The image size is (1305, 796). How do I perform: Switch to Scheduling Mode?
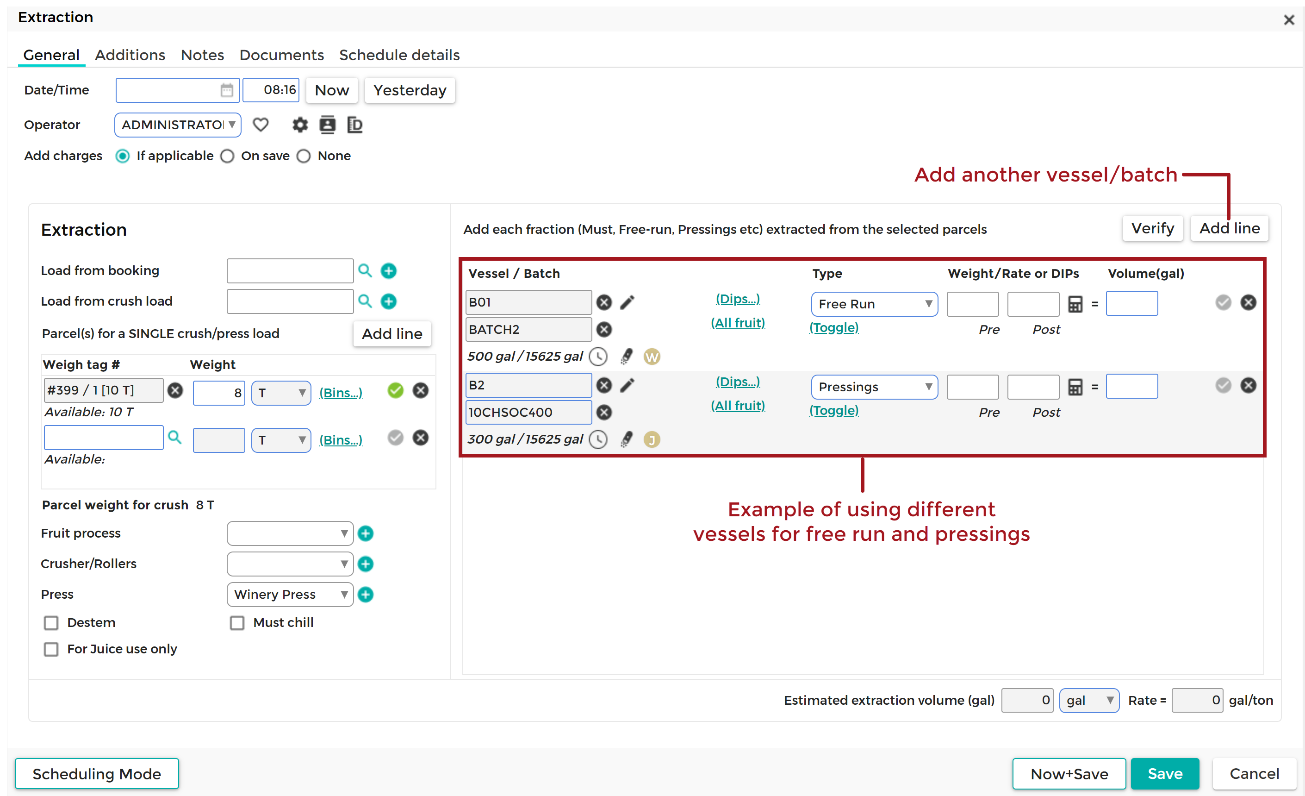coord(97,774)
